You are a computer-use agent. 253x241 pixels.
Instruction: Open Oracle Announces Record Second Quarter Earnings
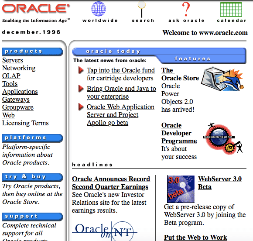point(111,182)
